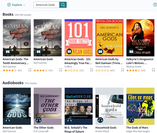This screenshot has height=133, width=157.
Task: Open audiobook title Household Gods
Action: click(106, 127)
